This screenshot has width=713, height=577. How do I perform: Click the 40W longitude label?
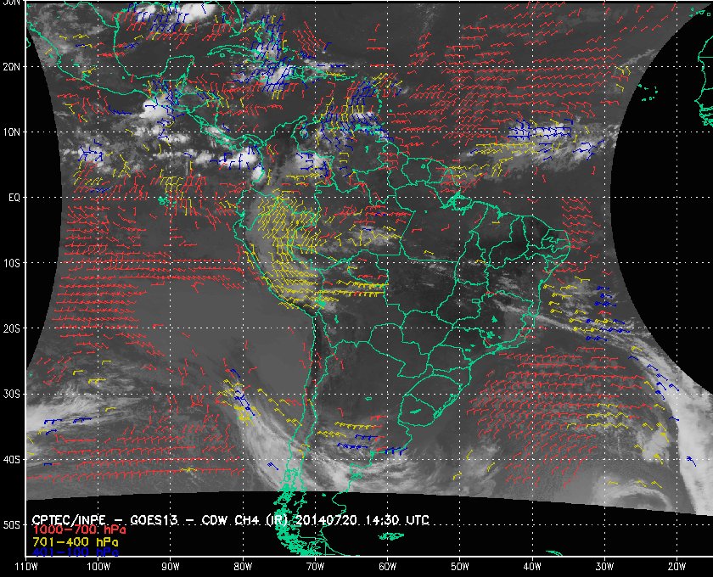[532, 566]
